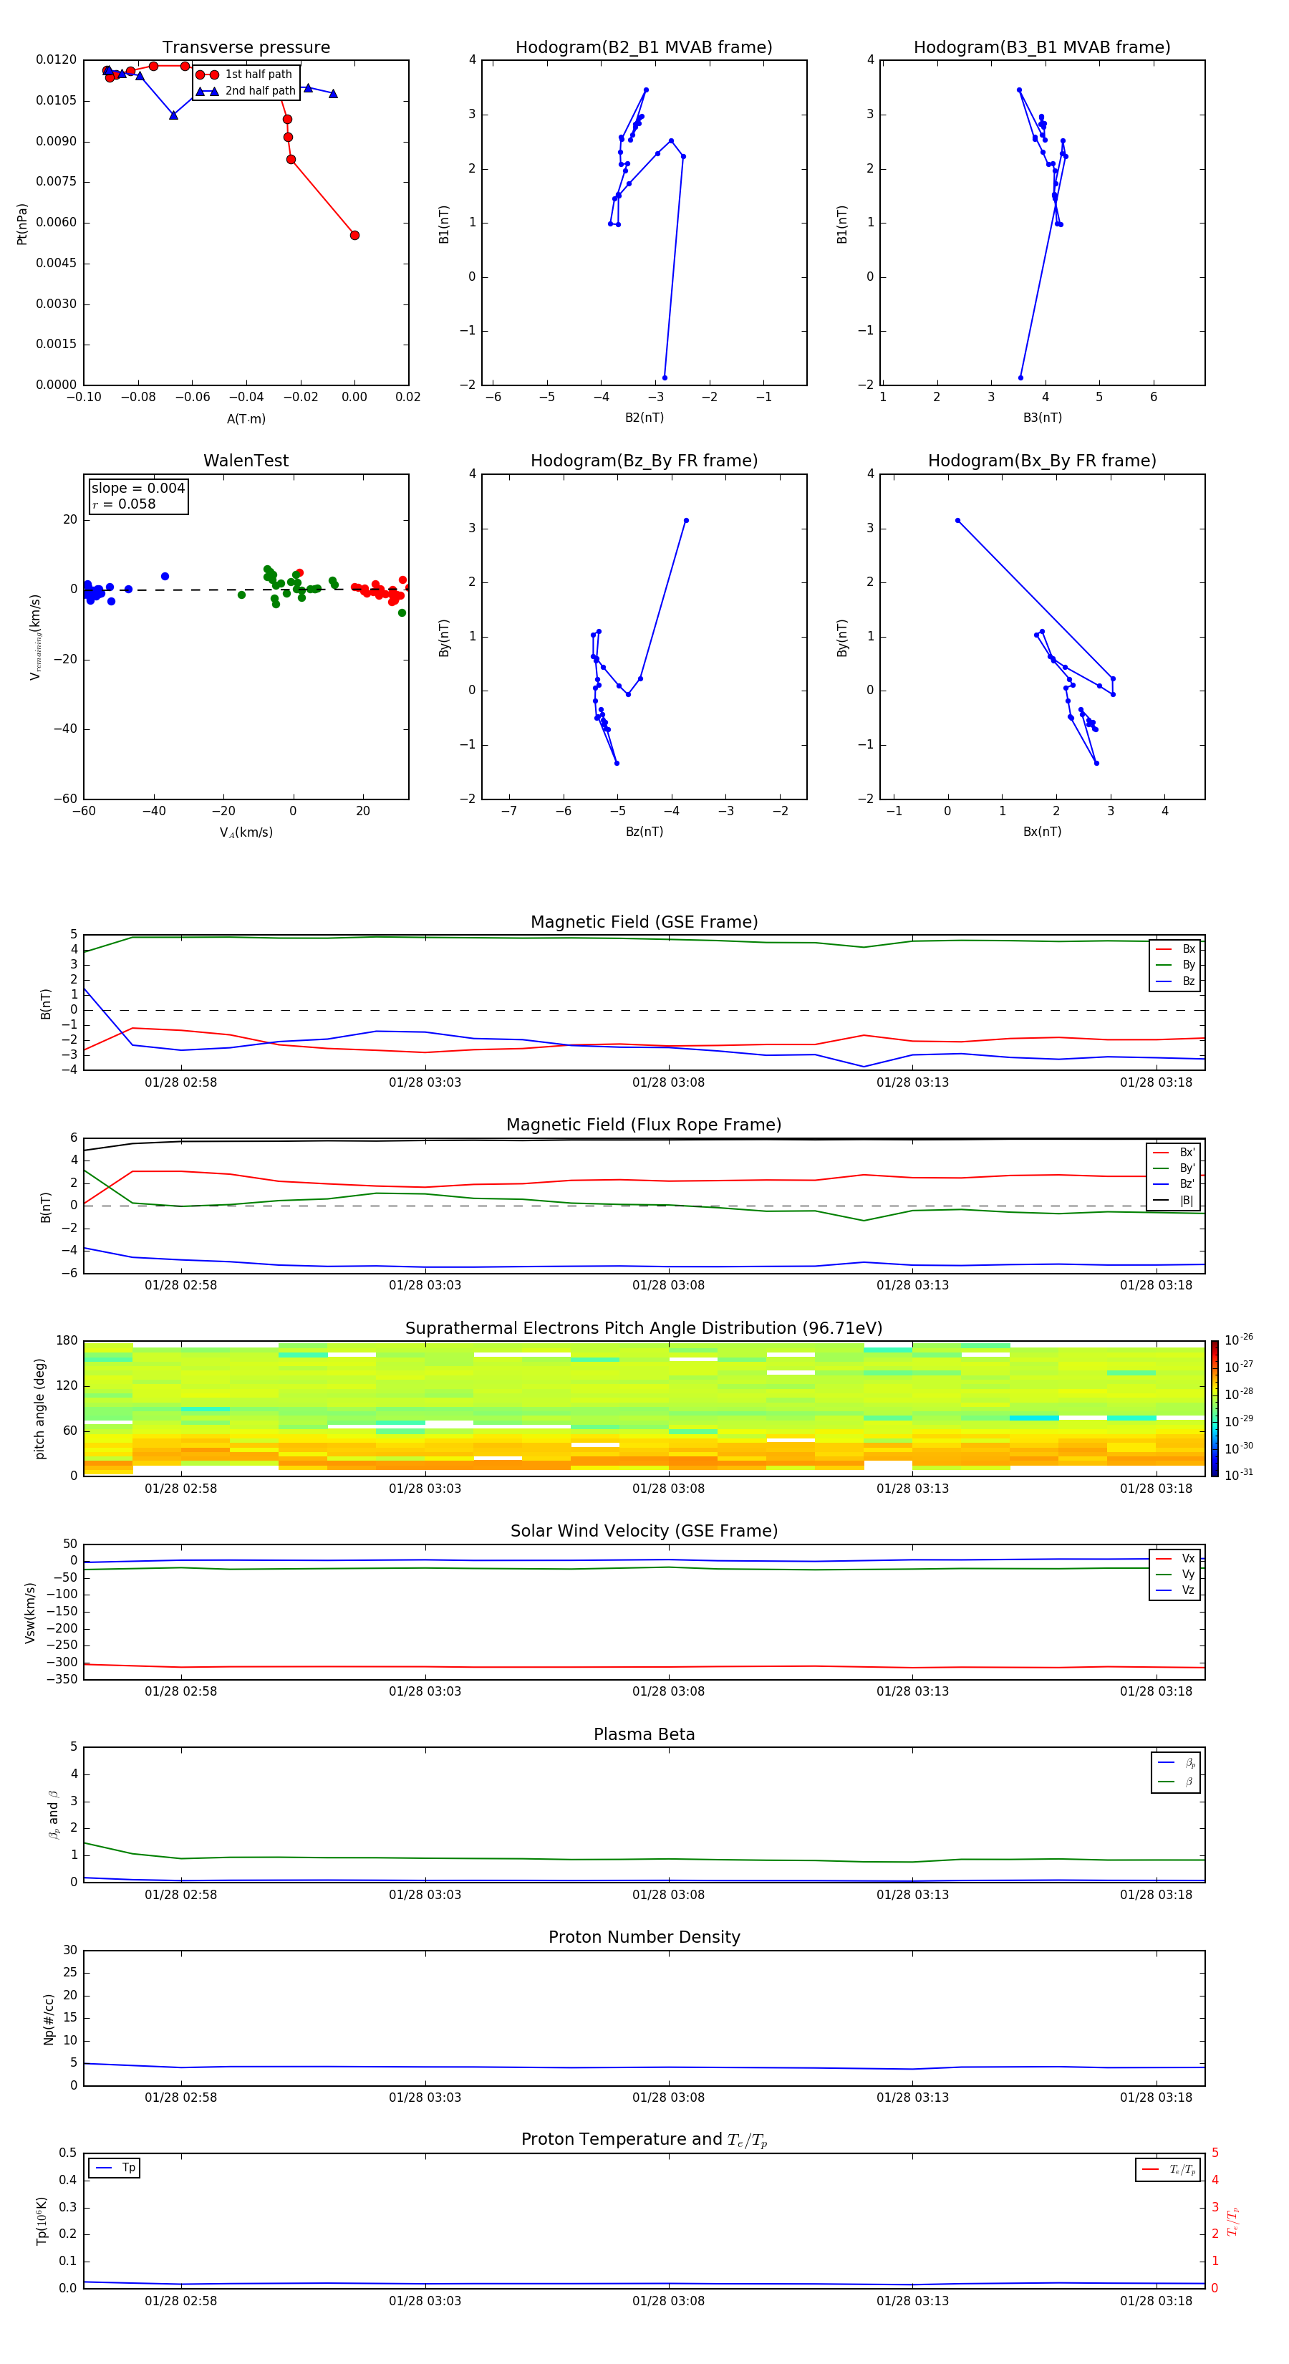Image resolution: width=1289 pixels, height=2364 pixels.
Task: Click the Suprathermal Electrons Pitch Angle Distribution title
Action: pos(644,1329)
